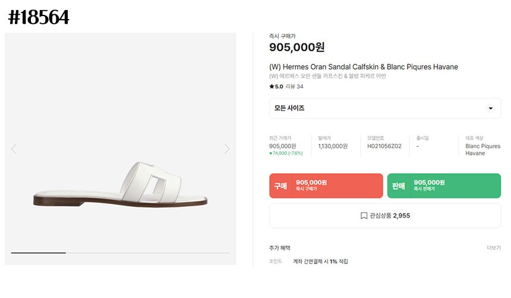Click the 대표 색상 Blanc Piqures Havane
Screen dimensions: 511x298
coord(482,149)
